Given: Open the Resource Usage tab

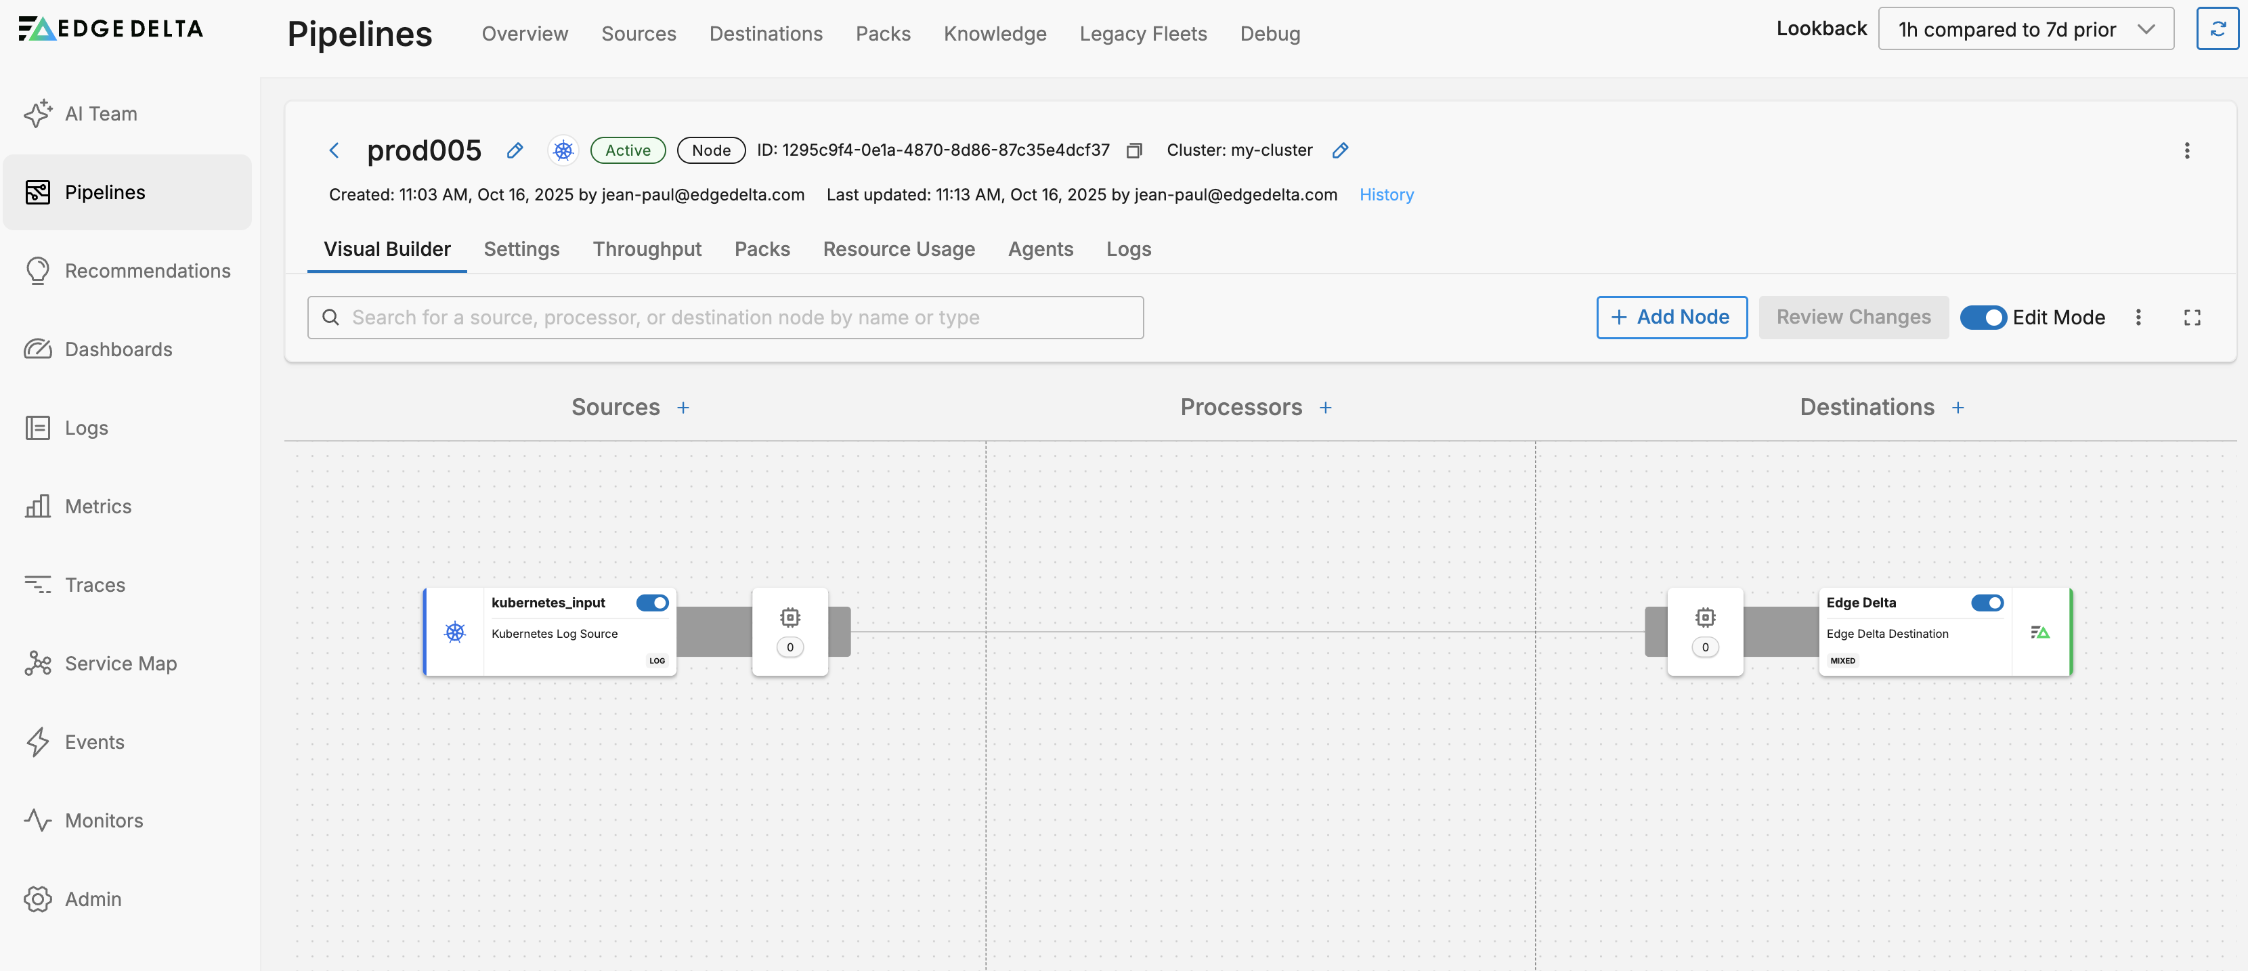Looking at the screenshot, I should 898,249.
